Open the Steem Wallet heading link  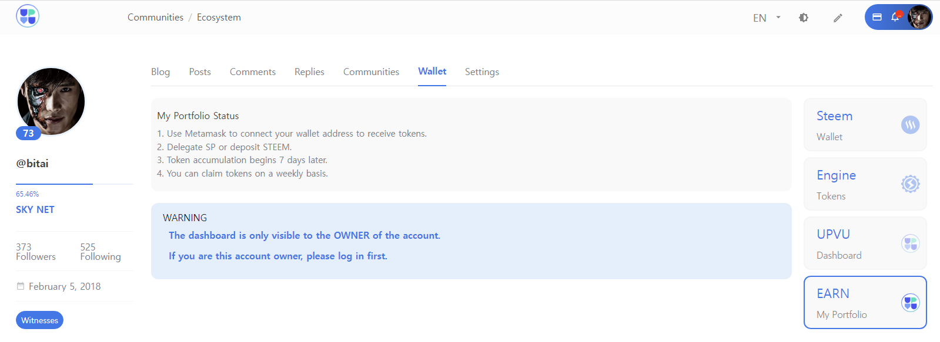(x=834, y=116)
